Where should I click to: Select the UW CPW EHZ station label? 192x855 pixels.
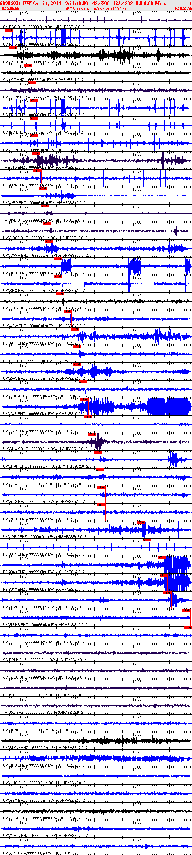[x=44, y=150]
